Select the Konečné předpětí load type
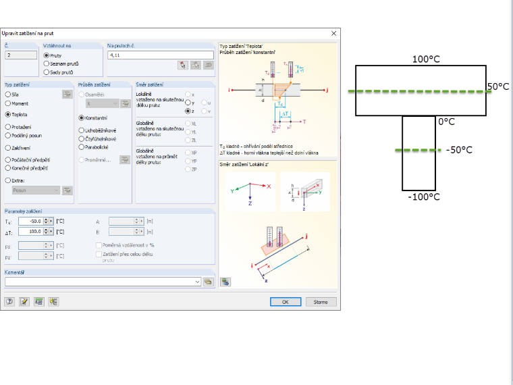The image size is (513, 385). click(8, 168)
